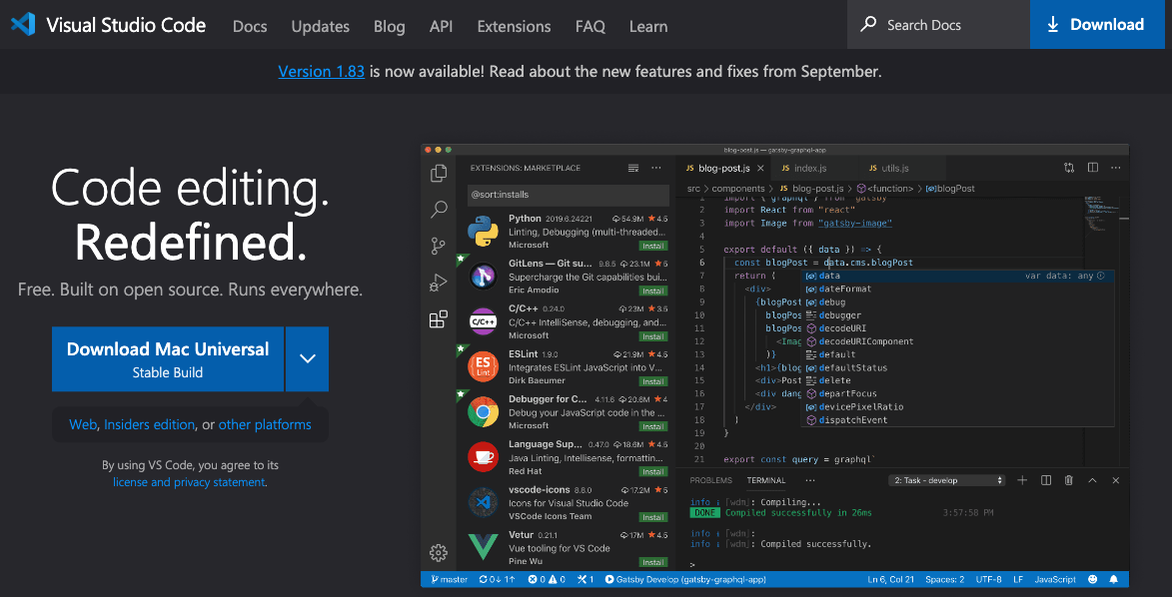Click the errors and warnings count in status bar

click(x=547, y=579)
